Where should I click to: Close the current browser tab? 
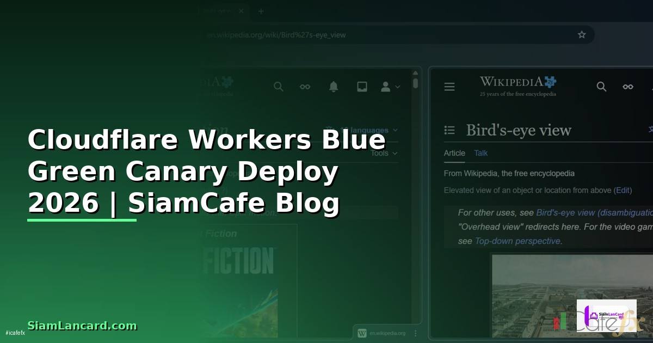[x=241, y=11]
